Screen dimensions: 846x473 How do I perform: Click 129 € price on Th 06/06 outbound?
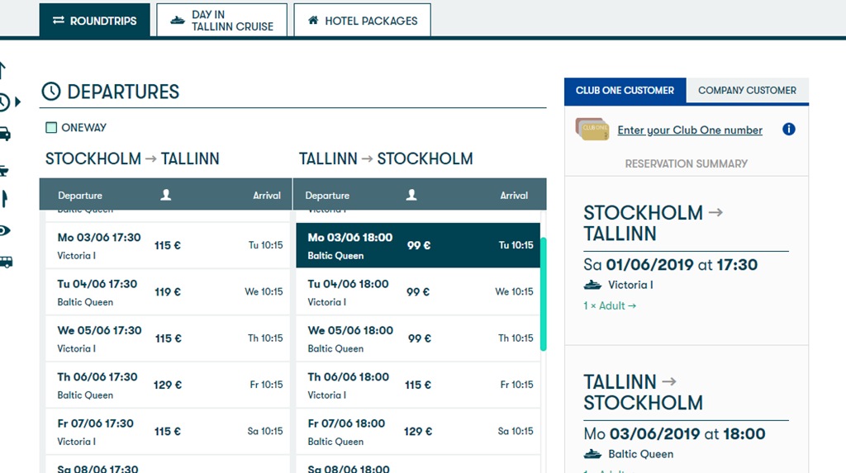tap(167, 385)
